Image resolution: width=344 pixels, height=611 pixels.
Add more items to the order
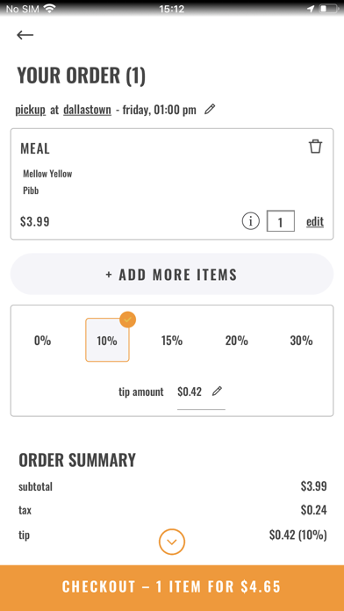[172, 274]
